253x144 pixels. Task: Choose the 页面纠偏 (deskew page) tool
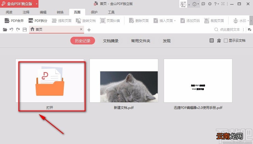tap(110, 21)
